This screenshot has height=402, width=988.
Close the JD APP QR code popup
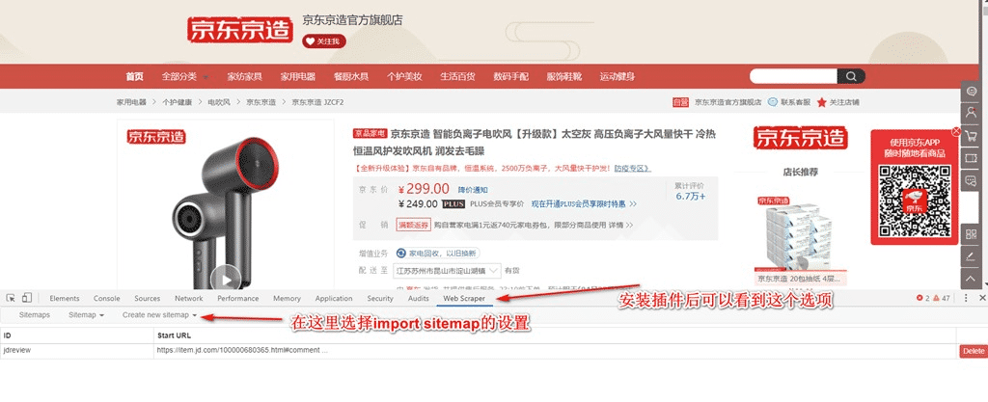pos(956,131)
